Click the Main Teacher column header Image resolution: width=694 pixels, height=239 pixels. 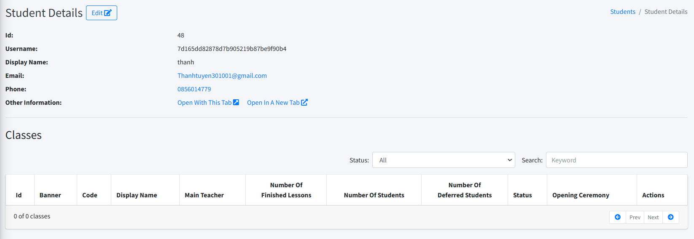(x=204, y=195)
